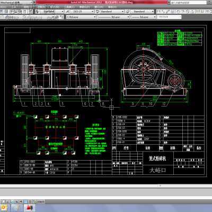Toggle the first status bar icon
Viewport: 212px width, 212px height.
tap(4, 201)
